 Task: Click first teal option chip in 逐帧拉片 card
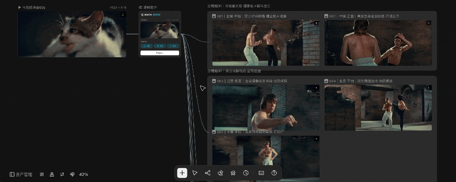(x=147, y=45)
